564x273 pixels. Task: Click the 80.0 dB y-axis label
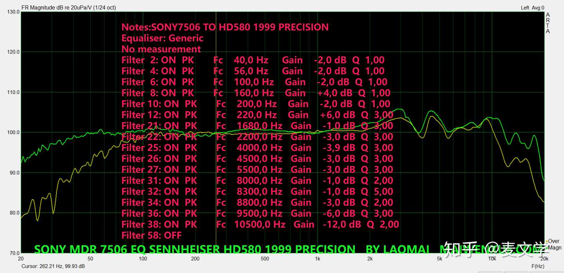tap(14, 213)
